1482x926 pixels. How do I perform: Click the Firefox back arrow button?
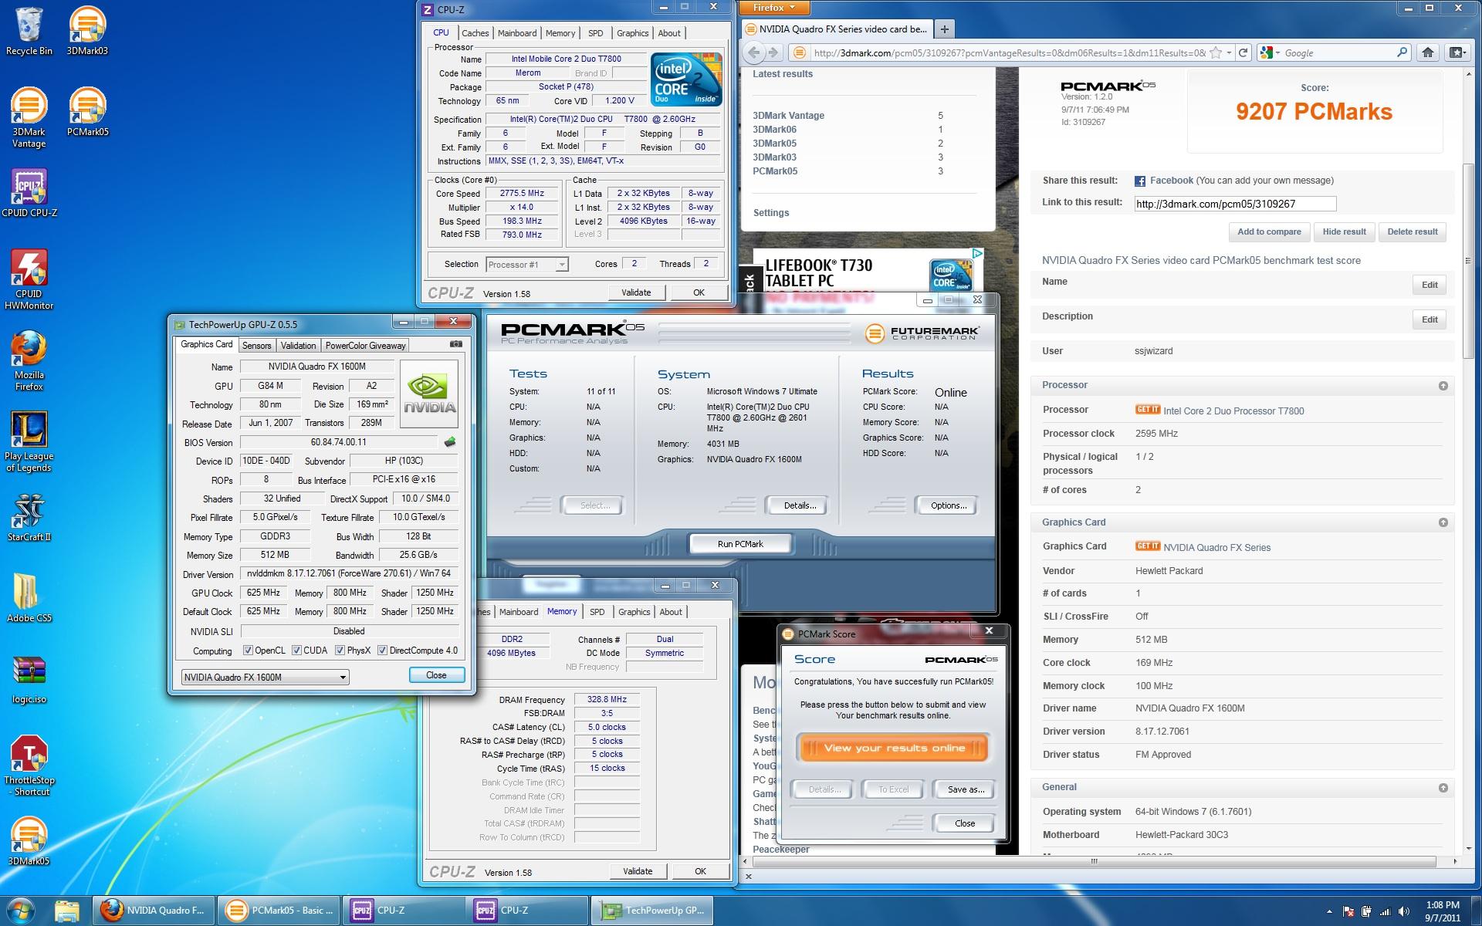tap(754, 52)
